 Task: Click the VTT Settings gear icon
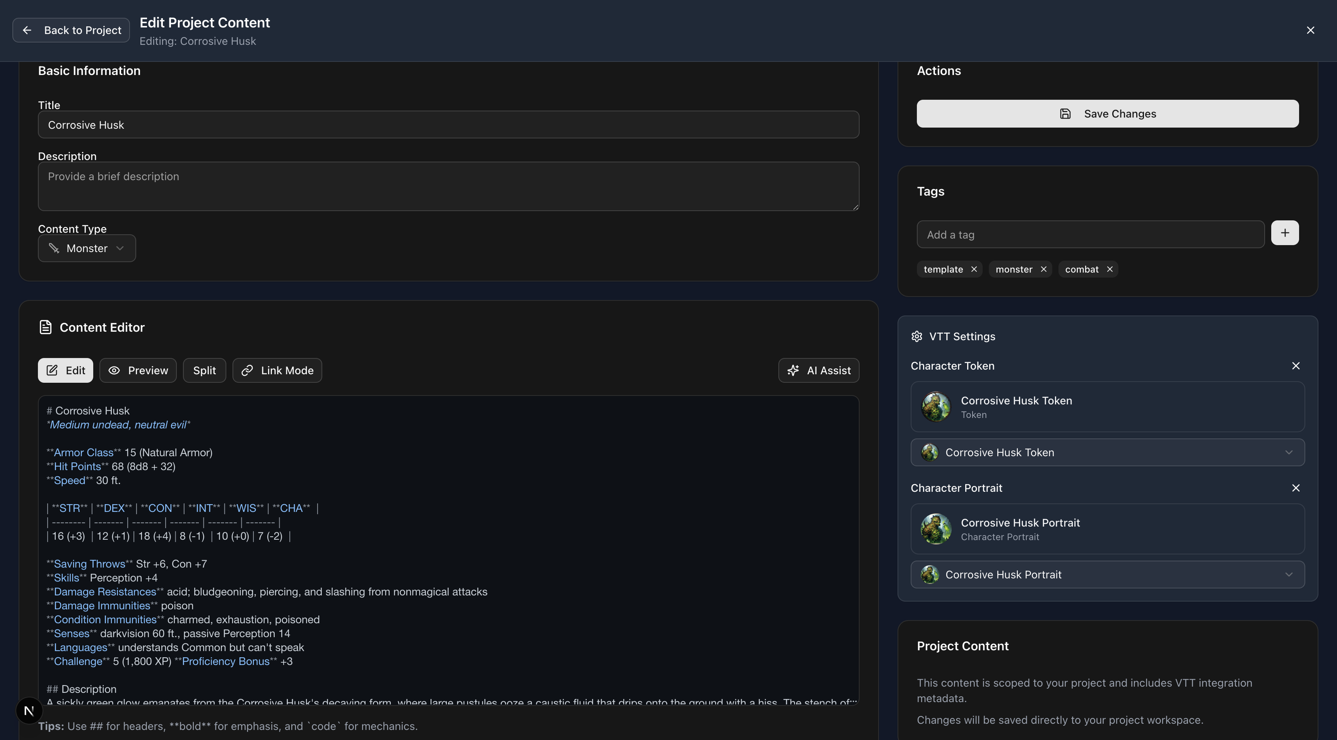pyautogui.click(x=916, y=336)
